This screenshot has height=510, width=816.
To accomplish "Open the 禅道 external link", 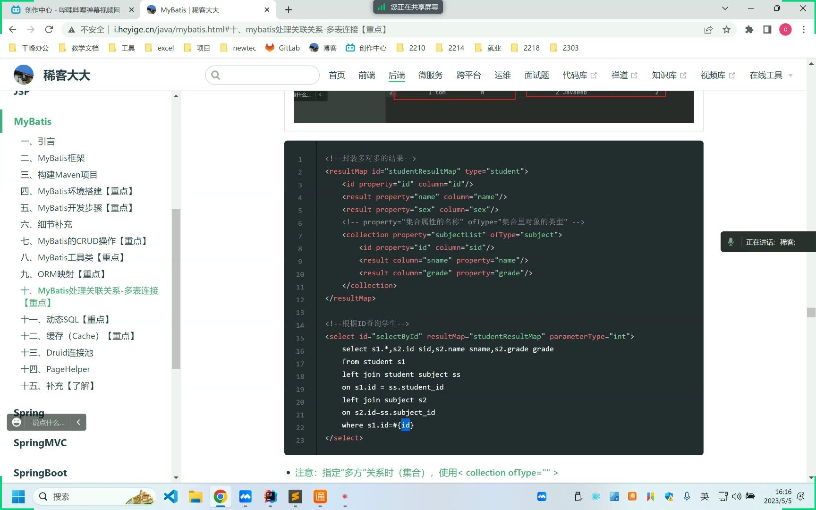I will [624, 75].
